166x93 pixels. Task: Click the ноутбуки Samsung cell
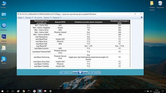(x=41, y=57)
